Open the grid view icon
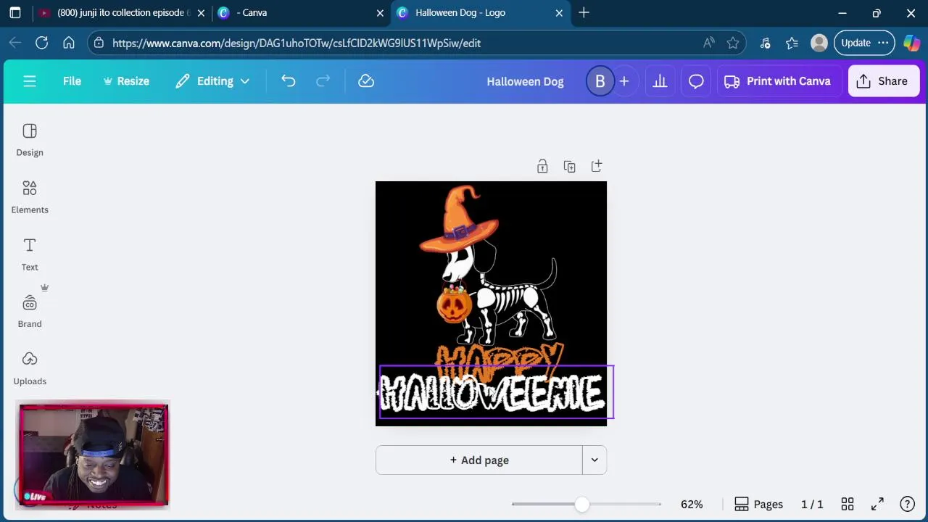The width and height of the screenshot is (928, 522). click(848, 504)
